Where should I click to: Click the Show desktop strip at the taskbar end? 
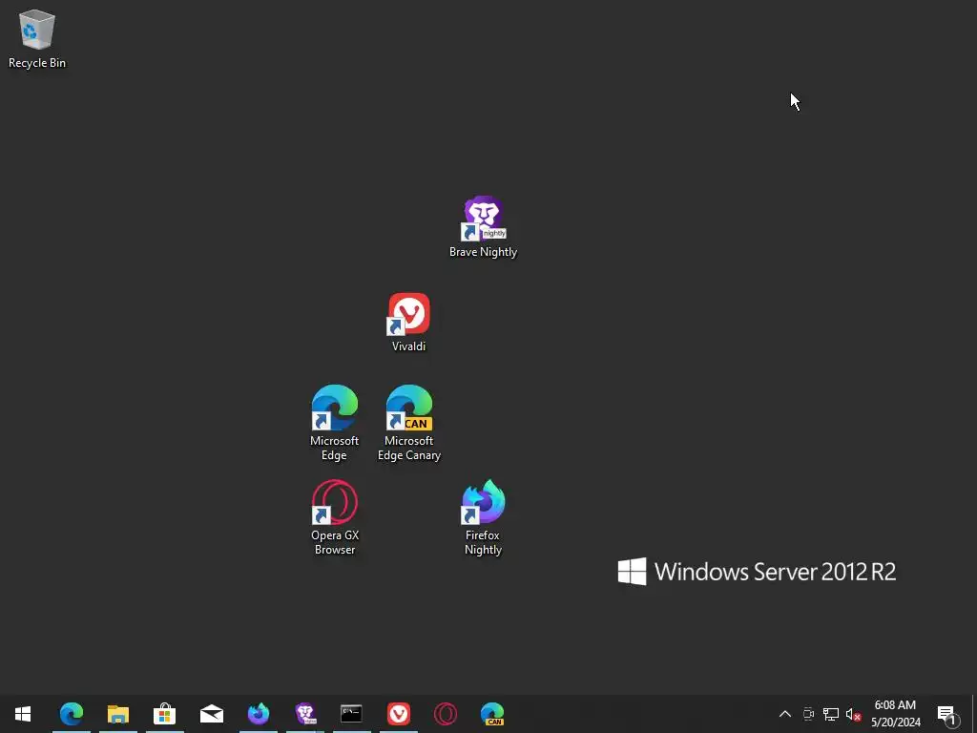(974, 714)
